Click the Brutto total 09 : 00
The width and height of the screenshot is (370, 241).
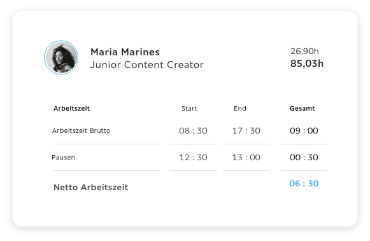[304, 130]
